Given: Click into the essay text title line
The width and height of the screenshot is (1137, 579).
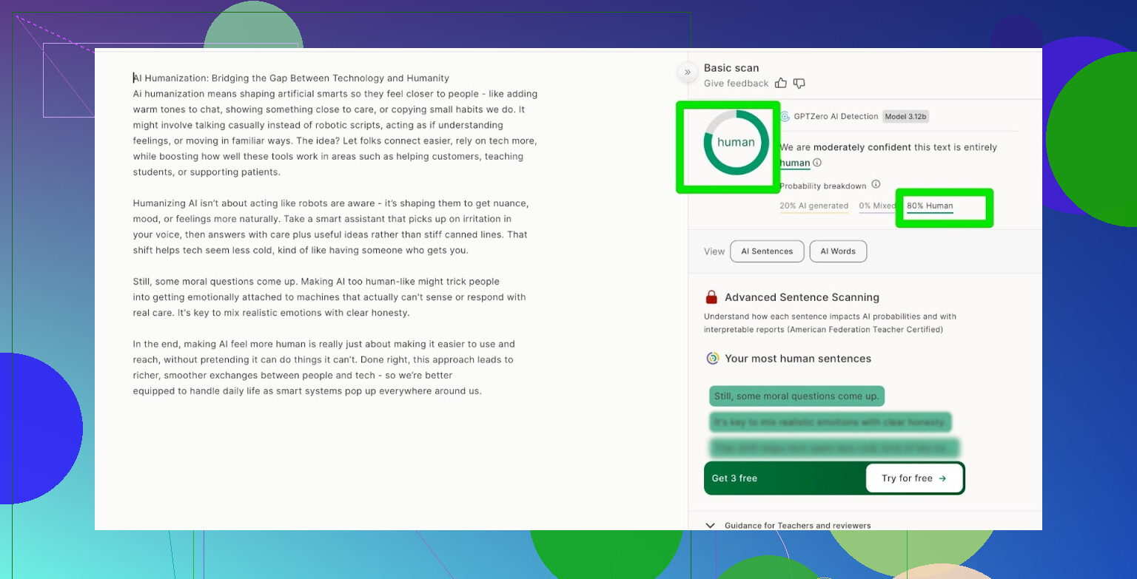Looking at the screenshot, I should pyautogui.click(x=291, y=78).
